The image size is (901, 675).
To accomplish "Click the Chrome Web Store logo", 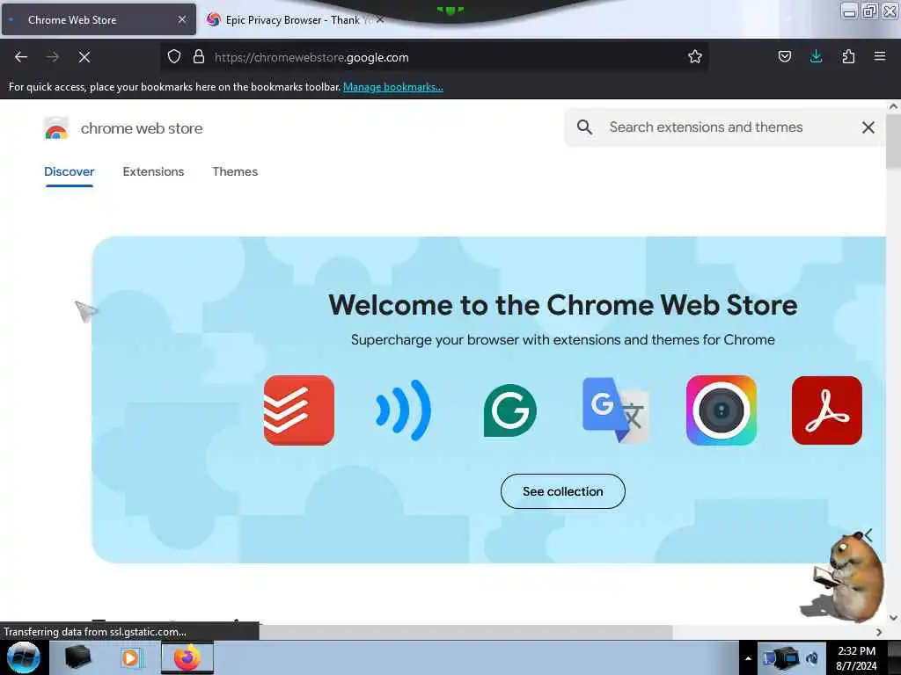I will pyautogui.click(x=56, y=128).
